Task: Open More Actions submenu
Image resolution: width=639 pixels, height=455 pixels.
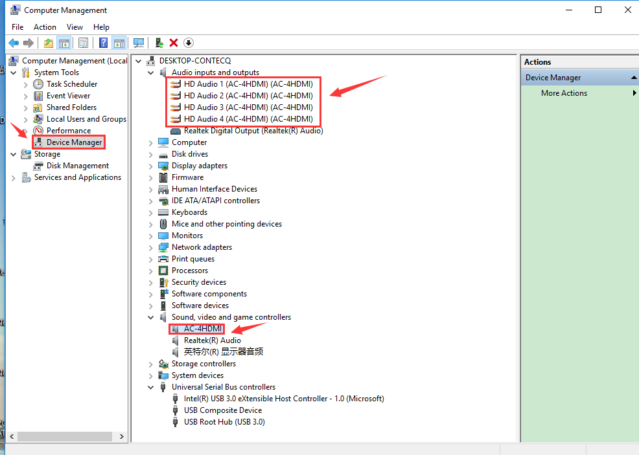Action: click(x=564, y=93)
